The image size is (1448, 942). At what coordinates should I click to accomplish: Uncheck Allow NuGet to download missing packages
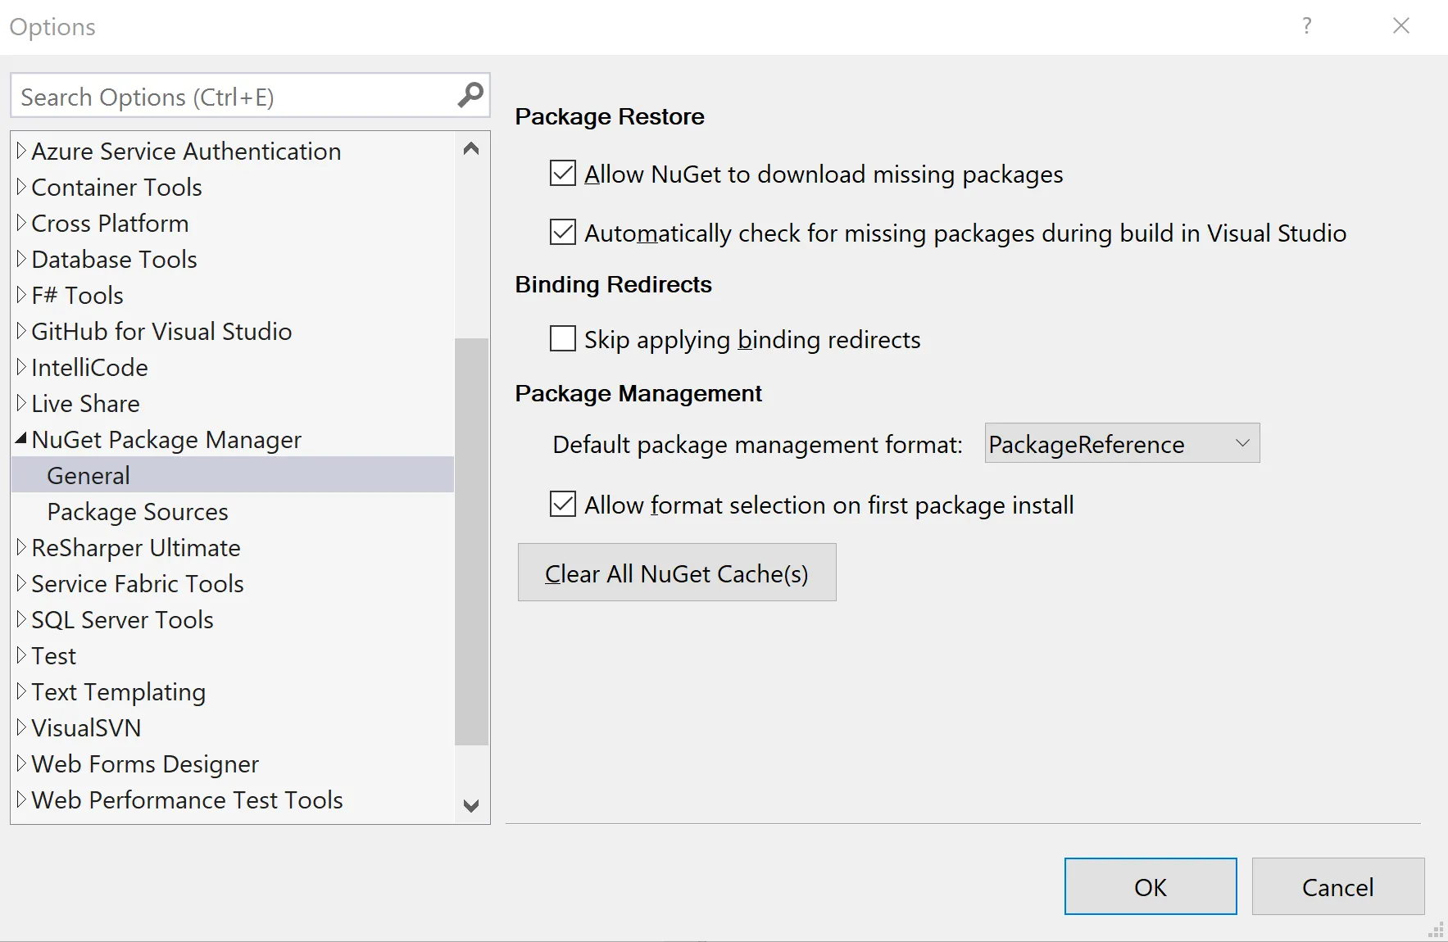pyautogui.click(x=563, y=174)
